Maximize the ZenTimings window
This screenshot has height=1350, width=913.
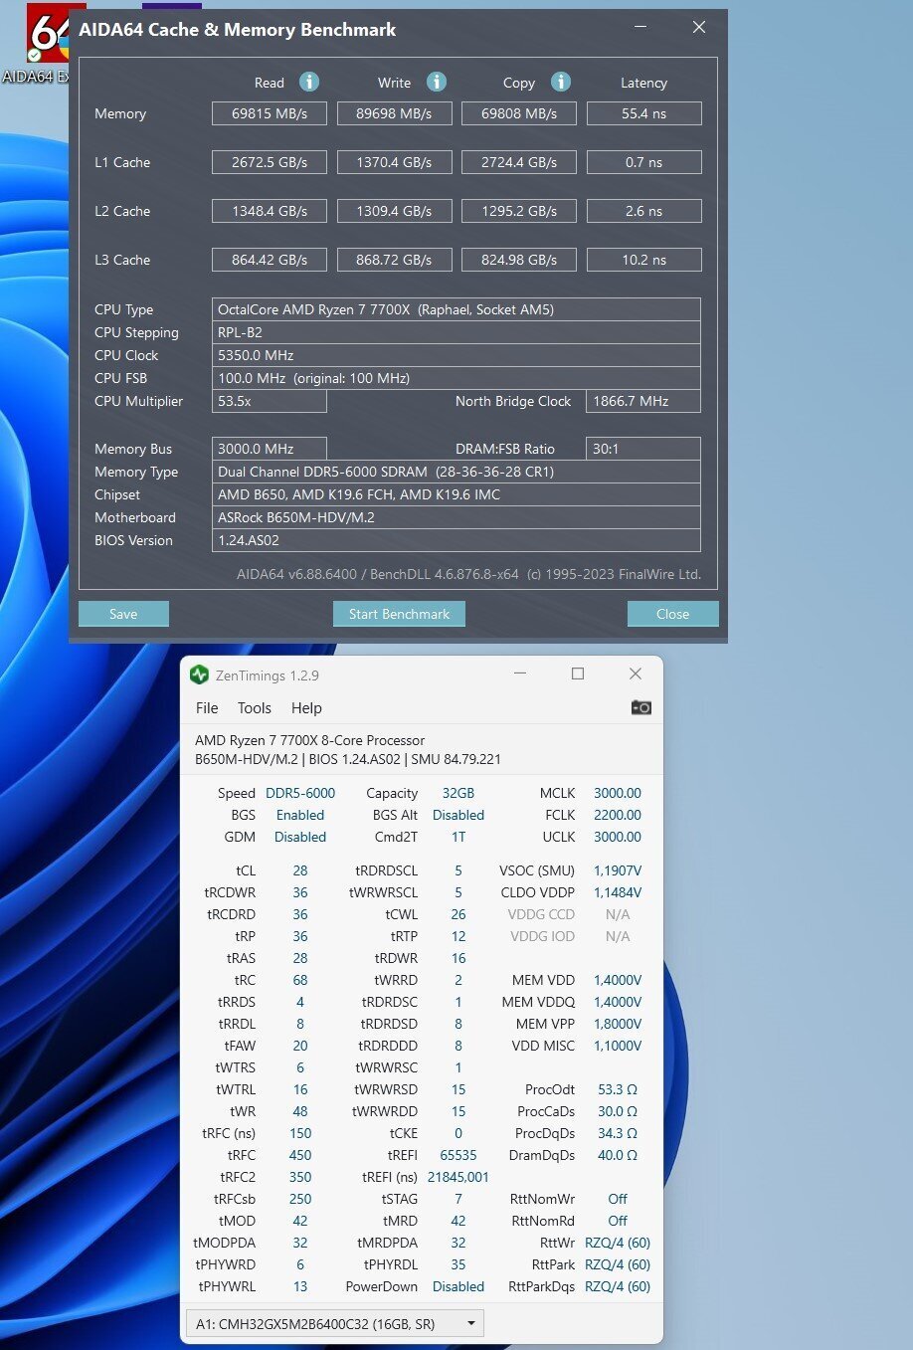577,675
